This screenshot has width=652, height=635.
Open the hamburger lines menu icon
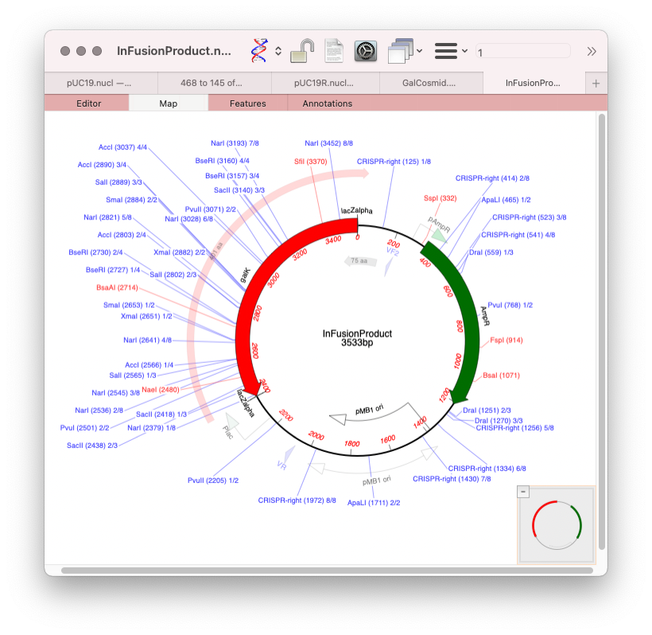coord(445,50)
